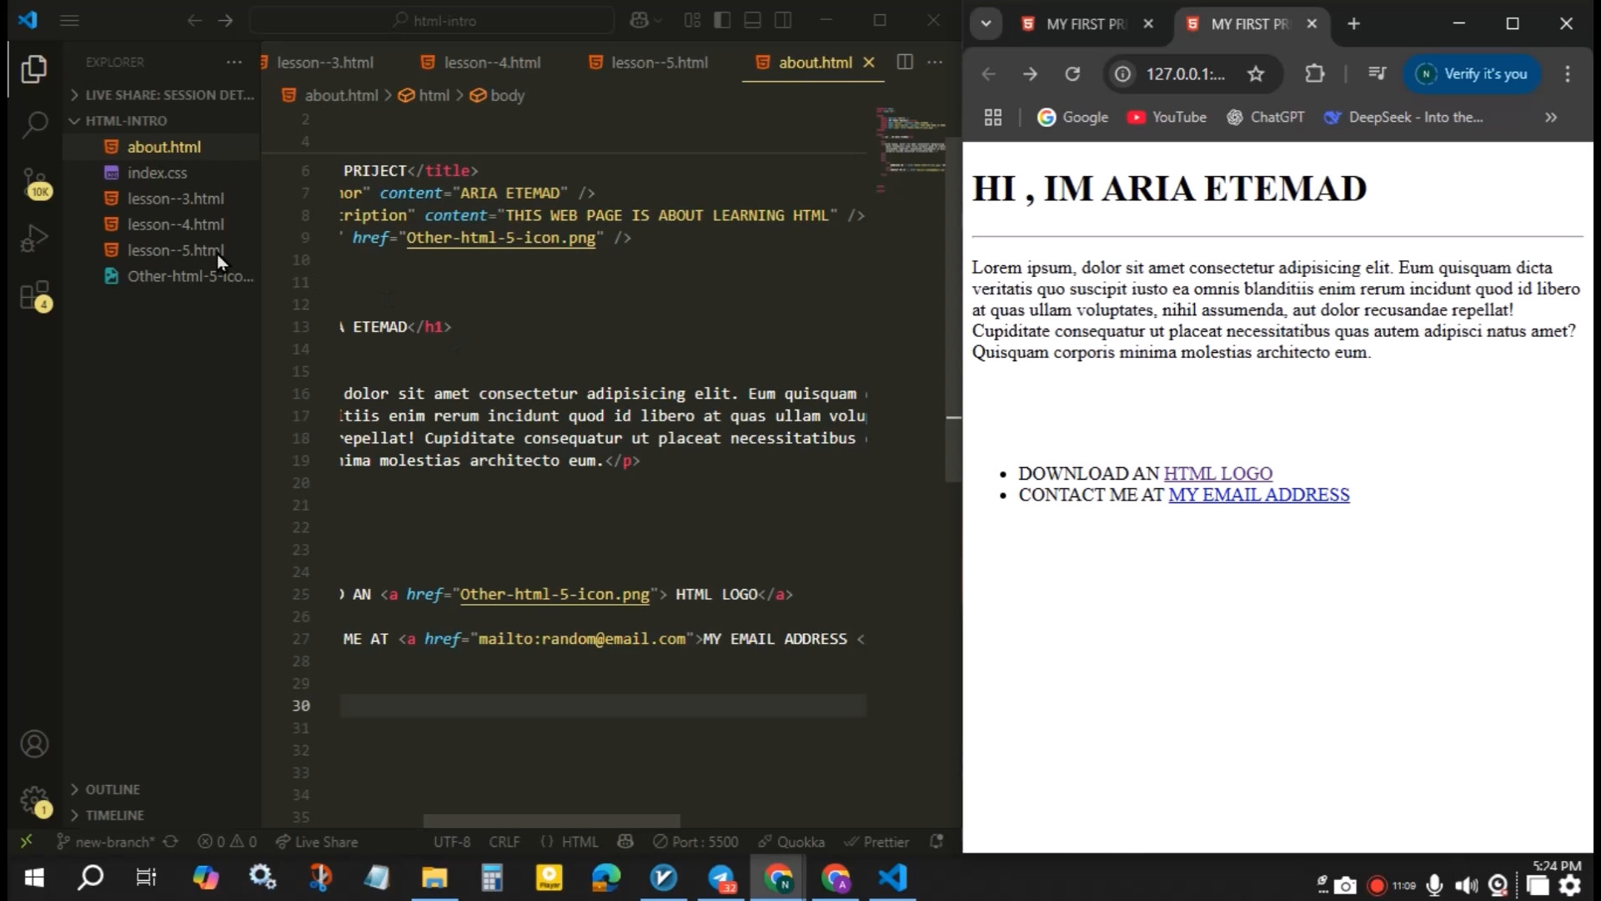
Task: Click the Manage gear icon in VS Code
Action: [x=34, y=800]
